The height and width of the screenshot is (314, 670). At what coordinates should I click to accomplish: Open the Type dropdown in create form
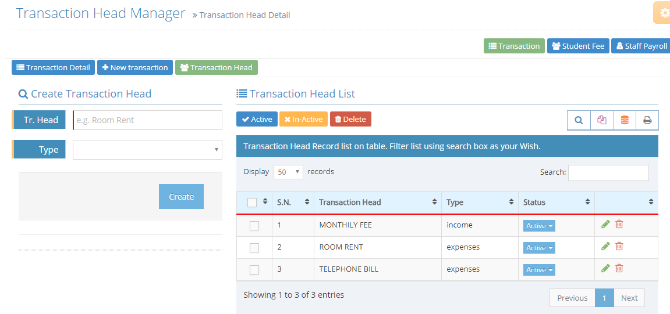147,149
